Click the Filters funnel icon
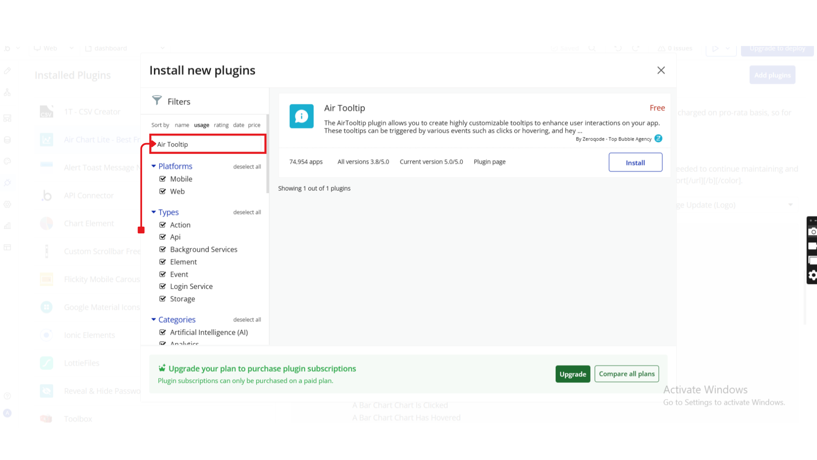817x460 pixels. 157,100
